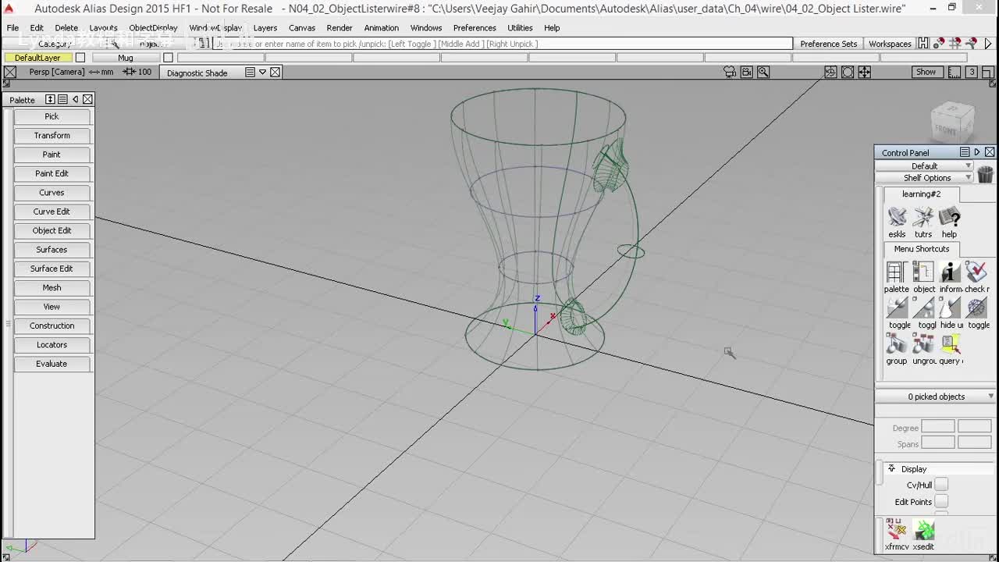Select the xfrmcv tool icon
Screen dimensions: 999x562
click(896, 530)
